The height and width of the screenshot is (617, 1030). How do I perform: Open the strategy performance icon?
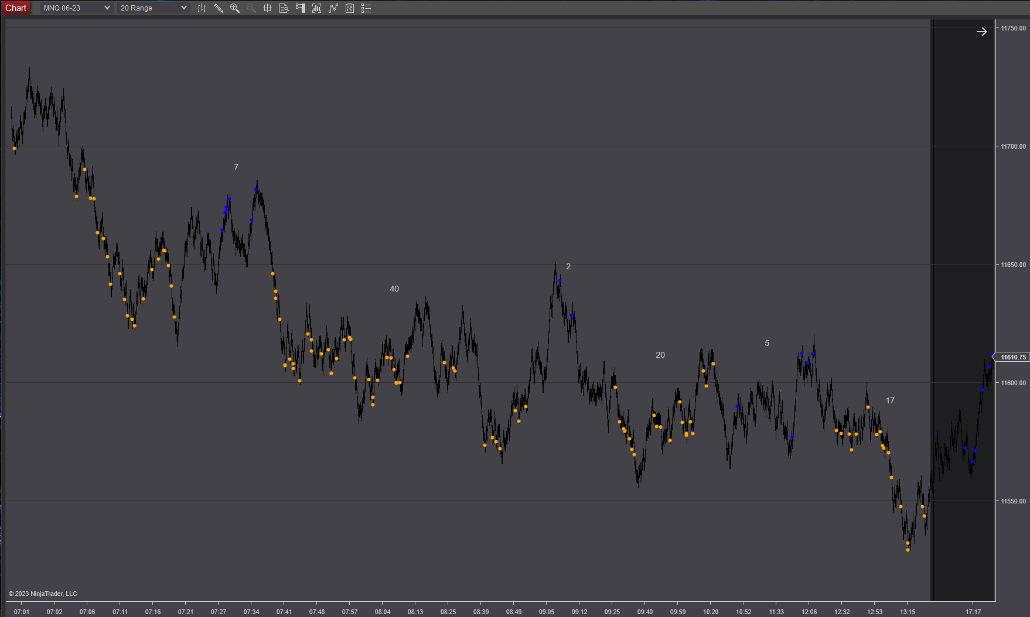350,8
